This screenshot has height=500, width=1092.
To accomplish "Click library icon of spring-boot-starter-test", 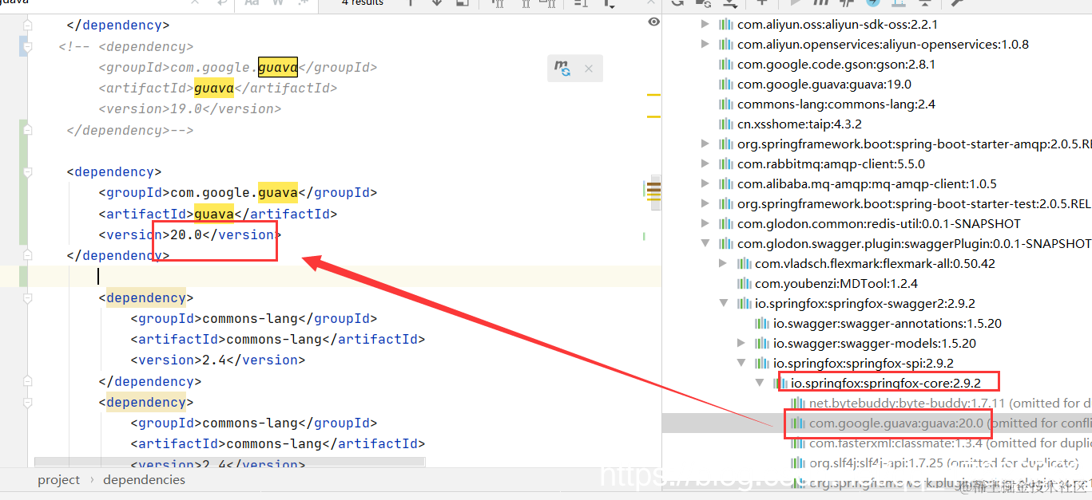I will 725,204.
